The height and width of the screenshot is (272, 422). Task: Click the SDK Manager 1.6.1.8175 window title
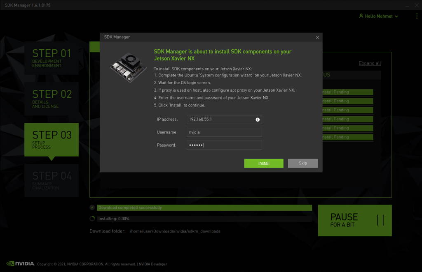(28, 5)
